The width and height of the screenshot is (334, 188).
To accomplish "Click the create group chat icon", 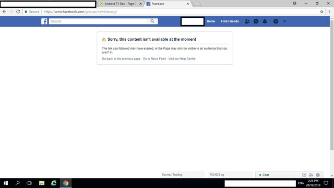I will pyautogui.click(x=311, y=175).
